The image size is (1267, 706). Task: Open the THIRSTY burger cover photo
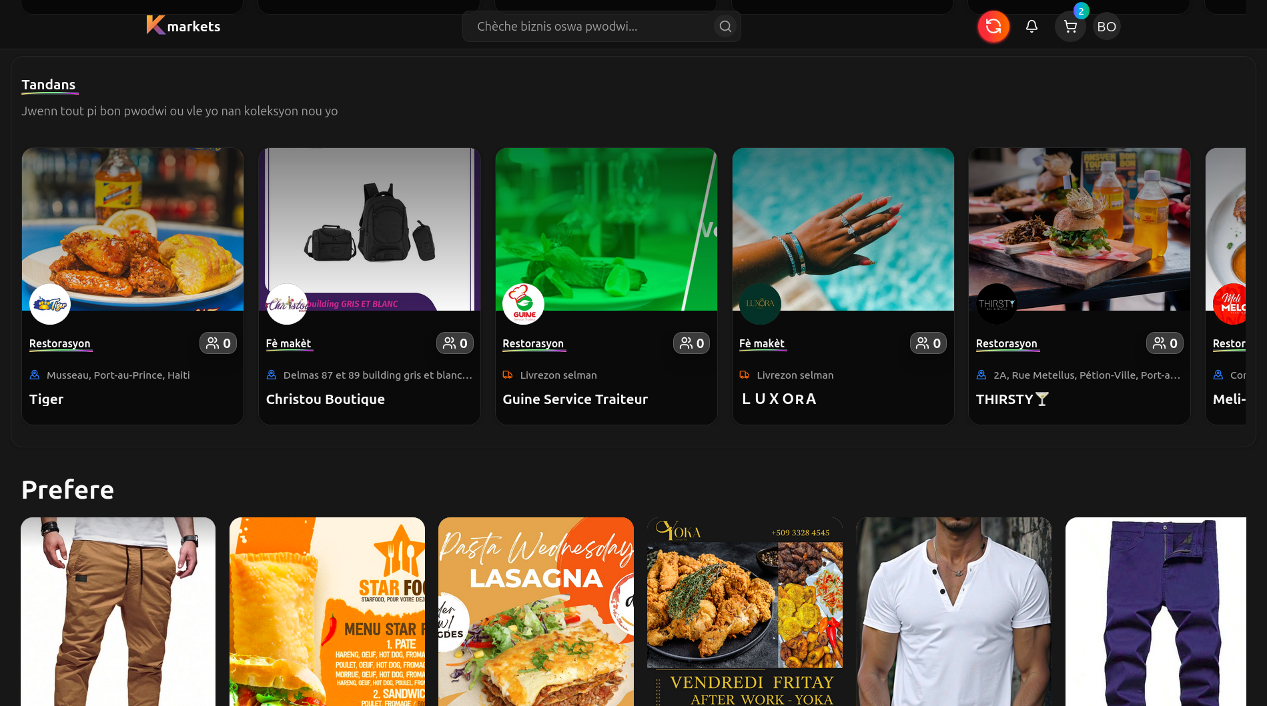[1080, 229]
